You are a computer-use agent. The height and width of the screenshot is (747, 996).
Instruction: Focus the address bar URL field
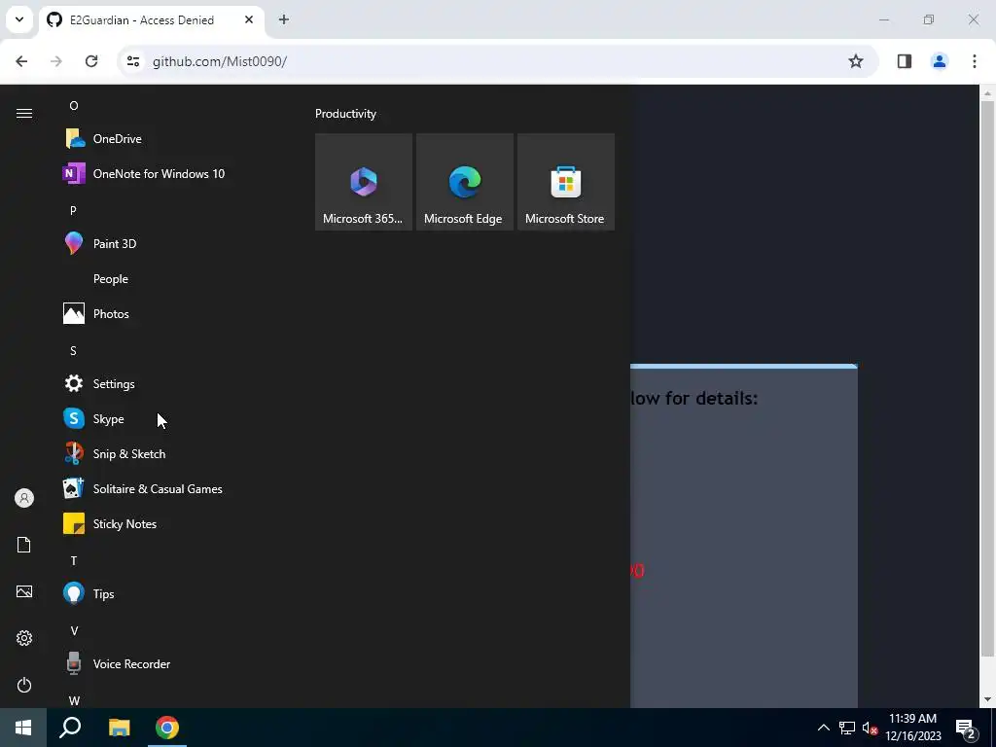click(498, 61)
